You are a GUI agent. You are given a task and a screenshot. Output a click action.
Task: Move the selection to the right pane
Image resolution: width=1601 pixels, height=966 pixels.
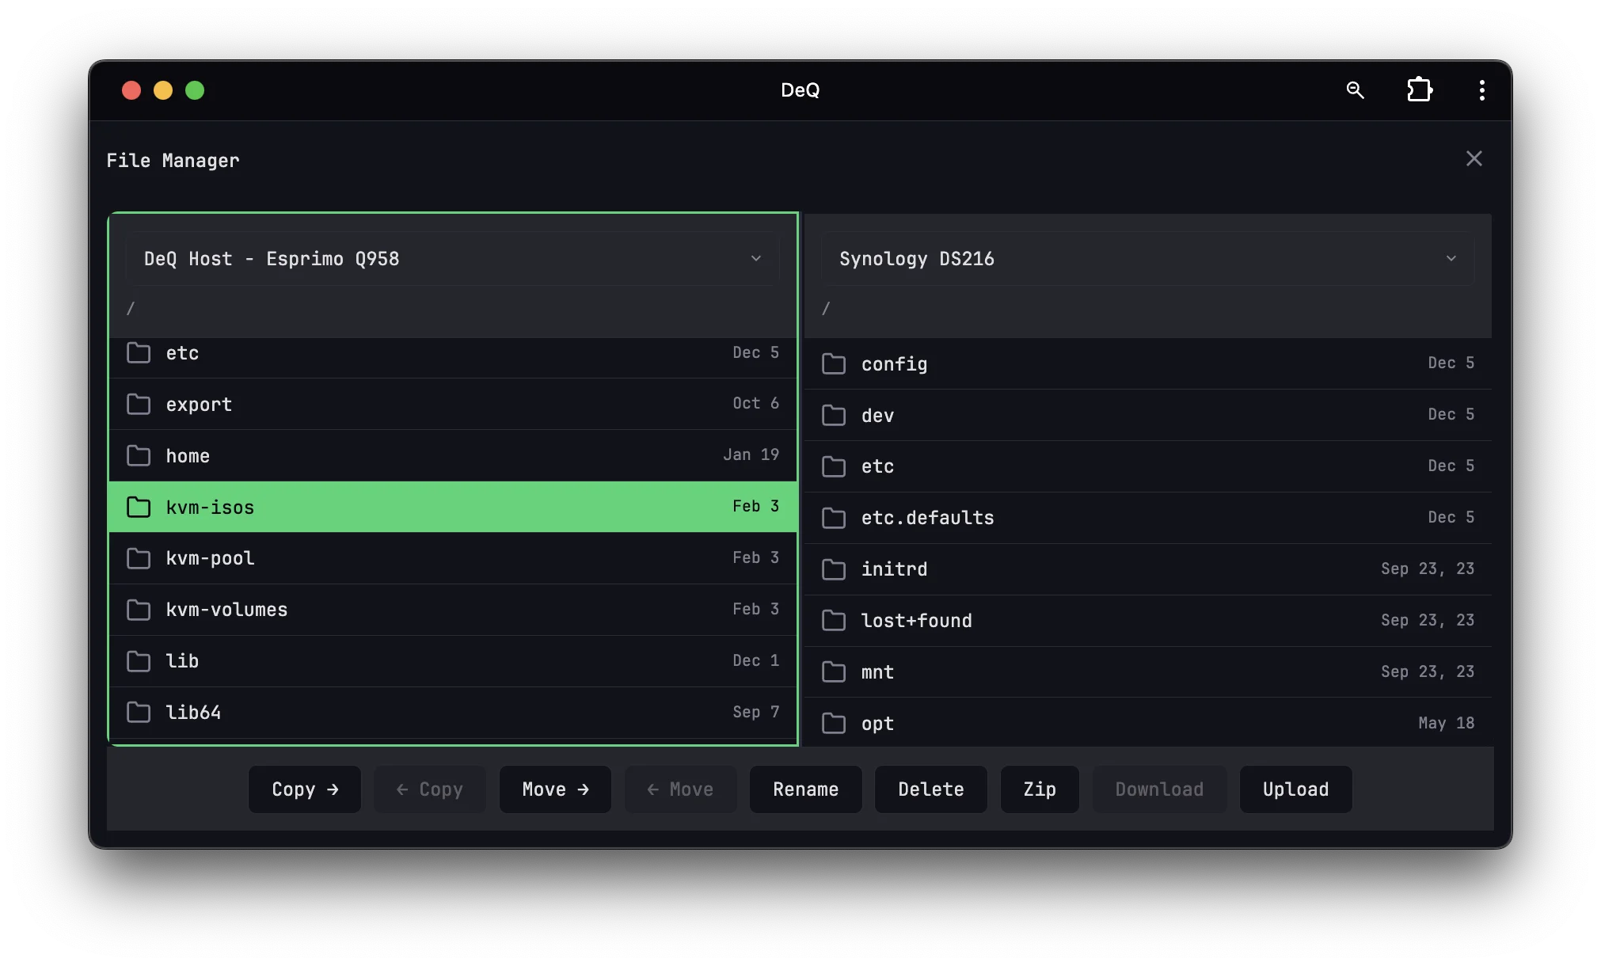554,789
